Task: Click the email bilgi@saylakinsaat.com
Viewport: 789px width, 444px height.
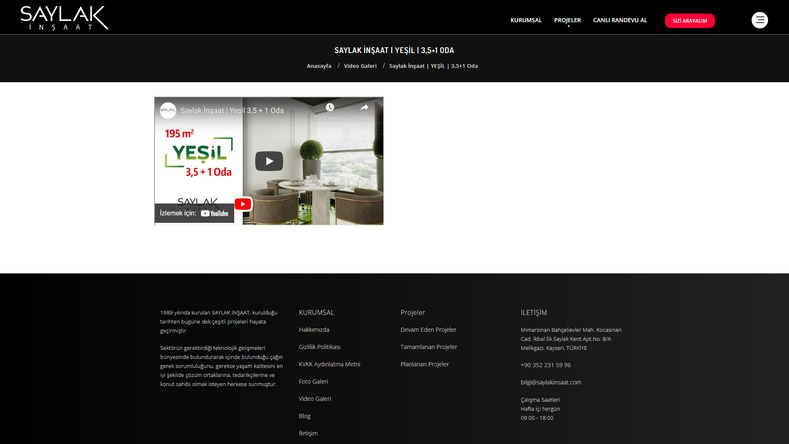Action: point(551,382)
